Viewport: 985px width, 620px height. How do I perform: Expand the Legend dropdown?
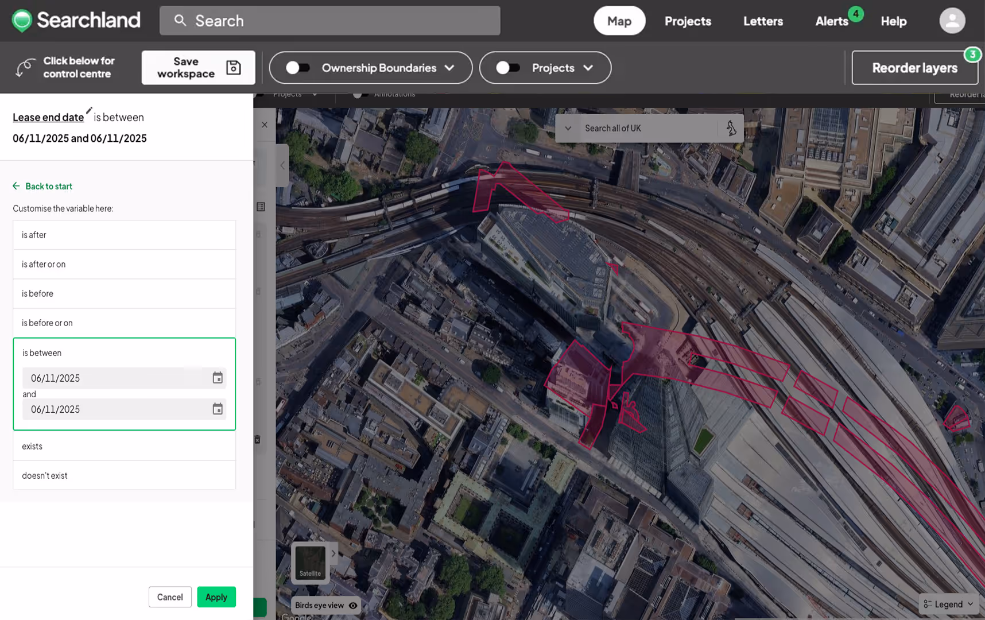coord(948,604)
